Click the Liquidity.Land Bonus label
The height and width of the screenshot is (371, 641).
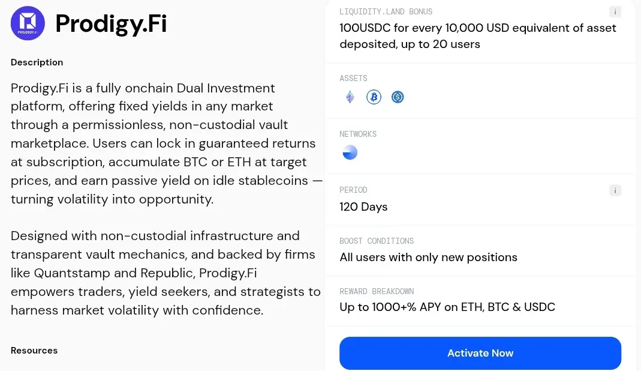(386, 11)
